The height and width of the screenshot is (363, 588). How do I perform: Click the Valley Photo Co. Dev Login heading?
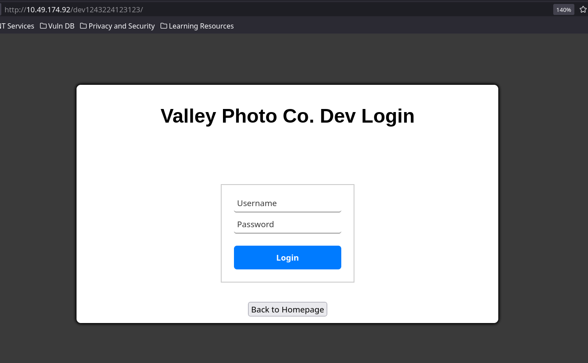288,116
